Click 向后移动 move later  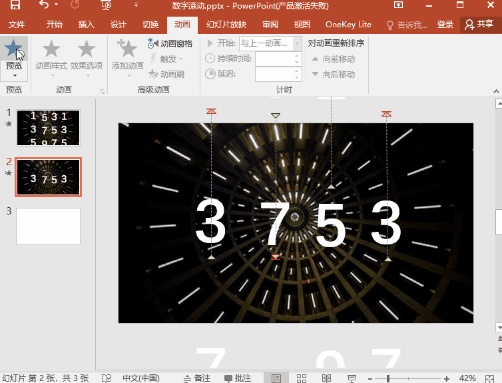point(334,75)
